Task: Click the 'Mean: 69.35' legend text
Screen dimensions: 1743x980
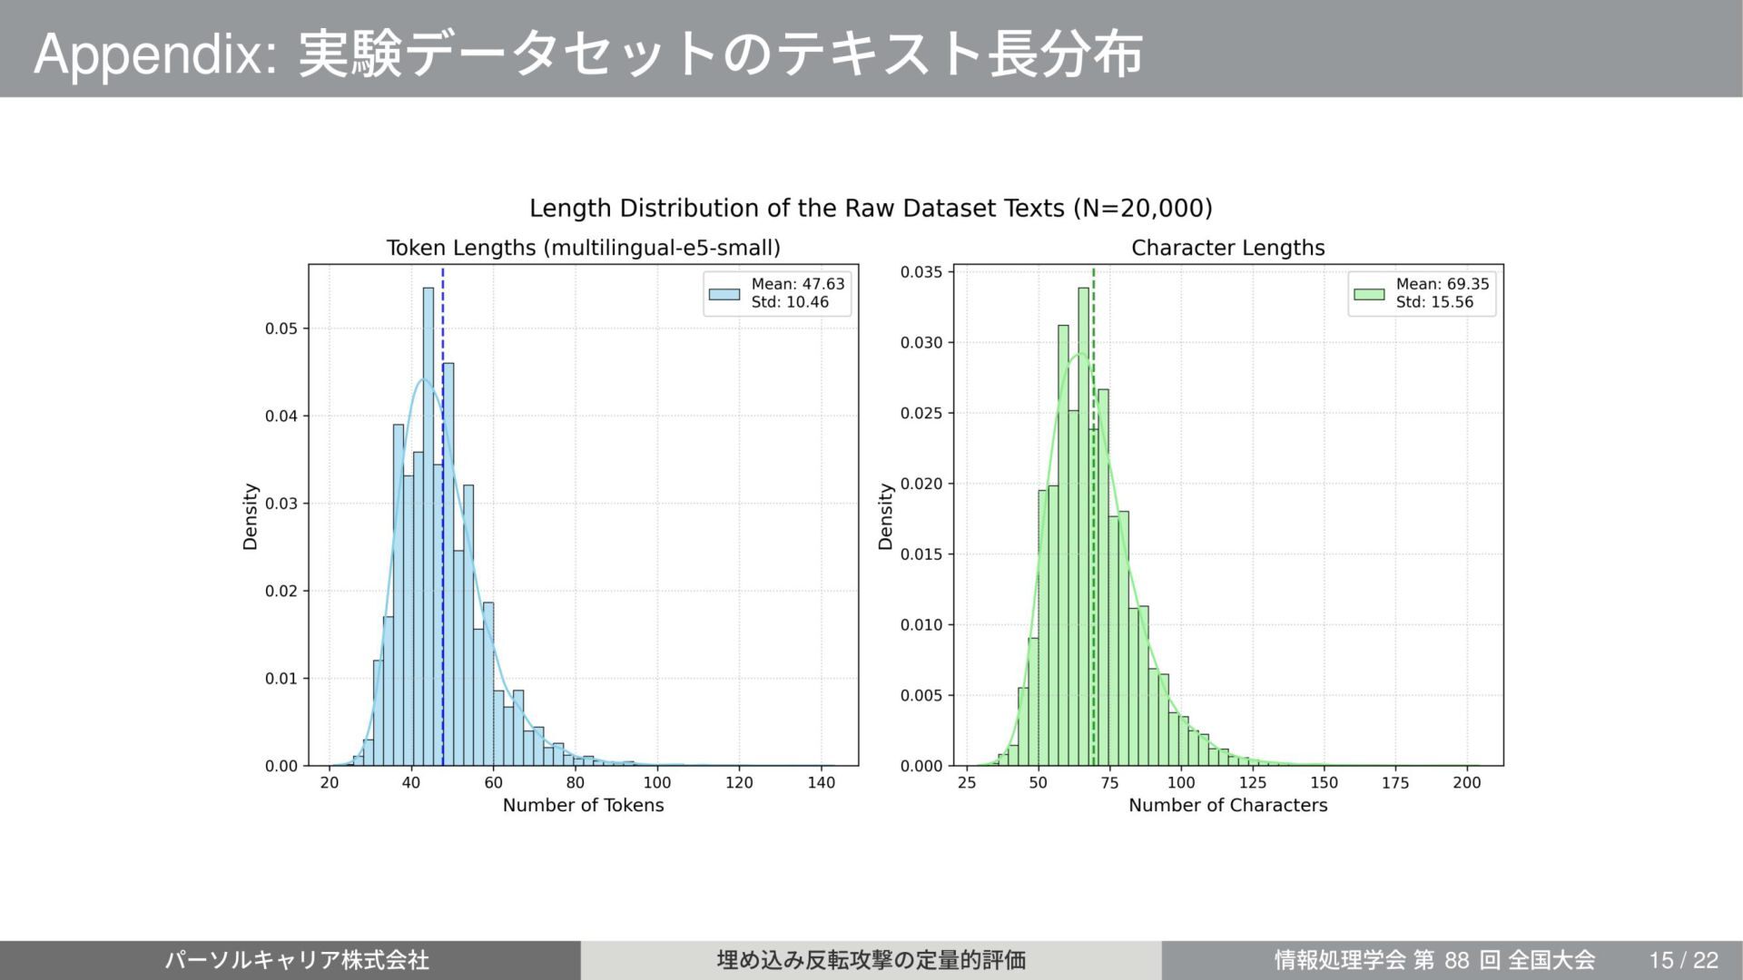Action: click(1442, 284)
